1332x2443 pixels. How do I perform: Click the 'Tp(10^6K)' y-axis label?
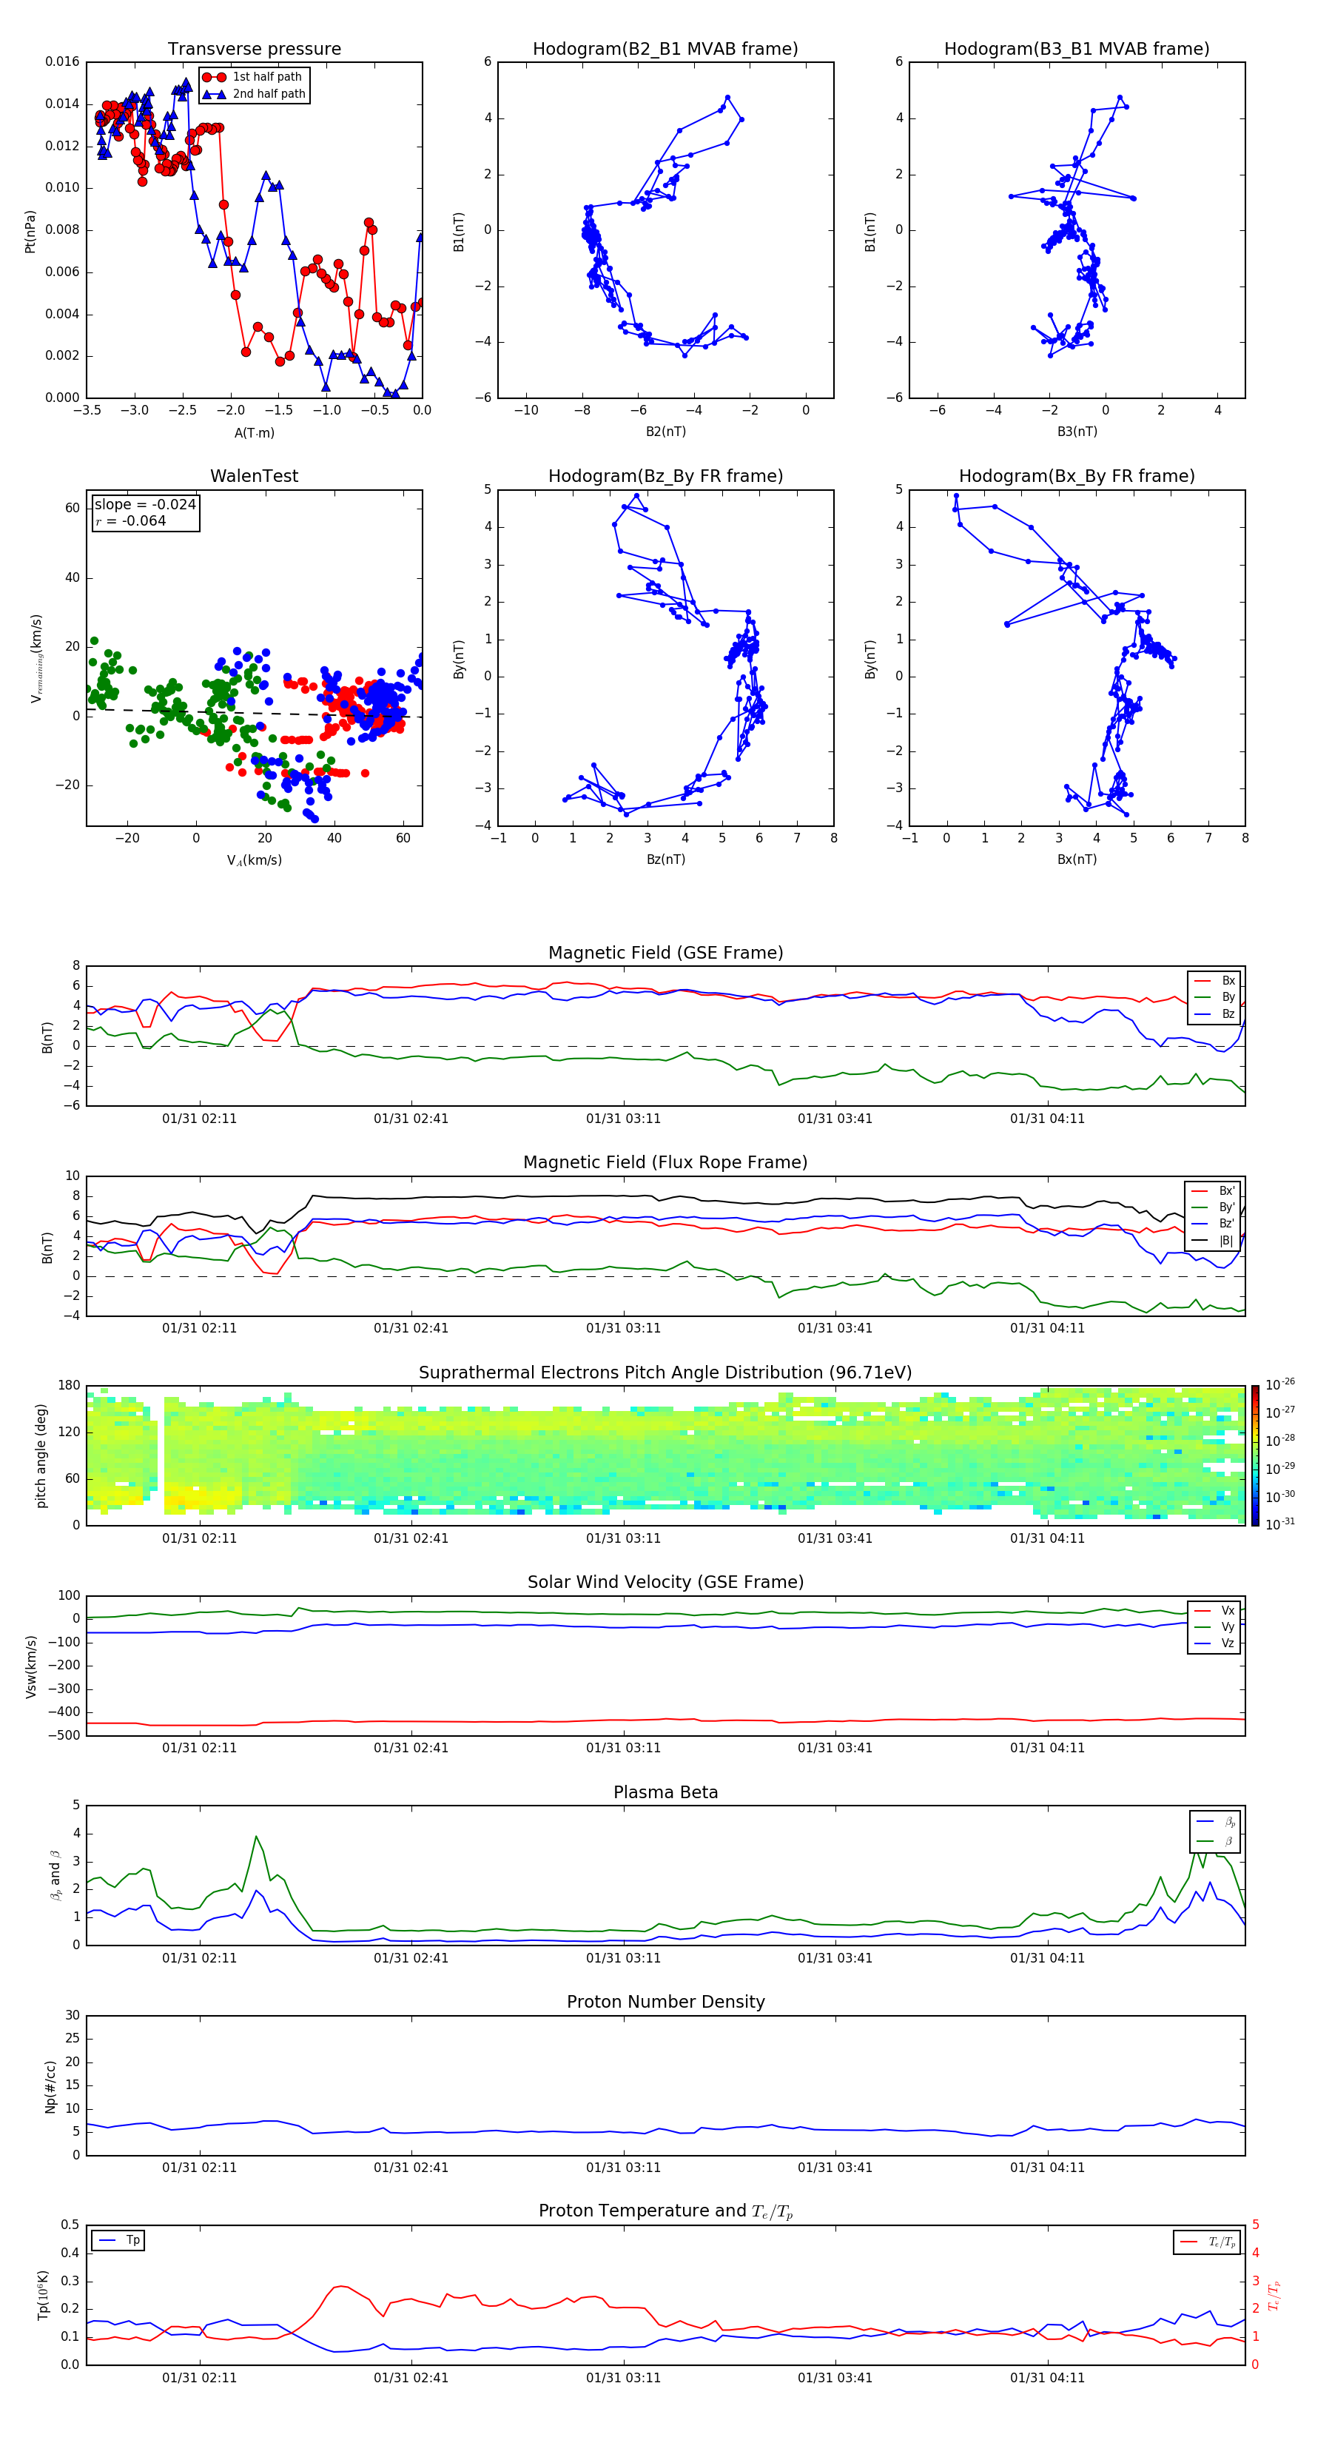(43, 2295)
